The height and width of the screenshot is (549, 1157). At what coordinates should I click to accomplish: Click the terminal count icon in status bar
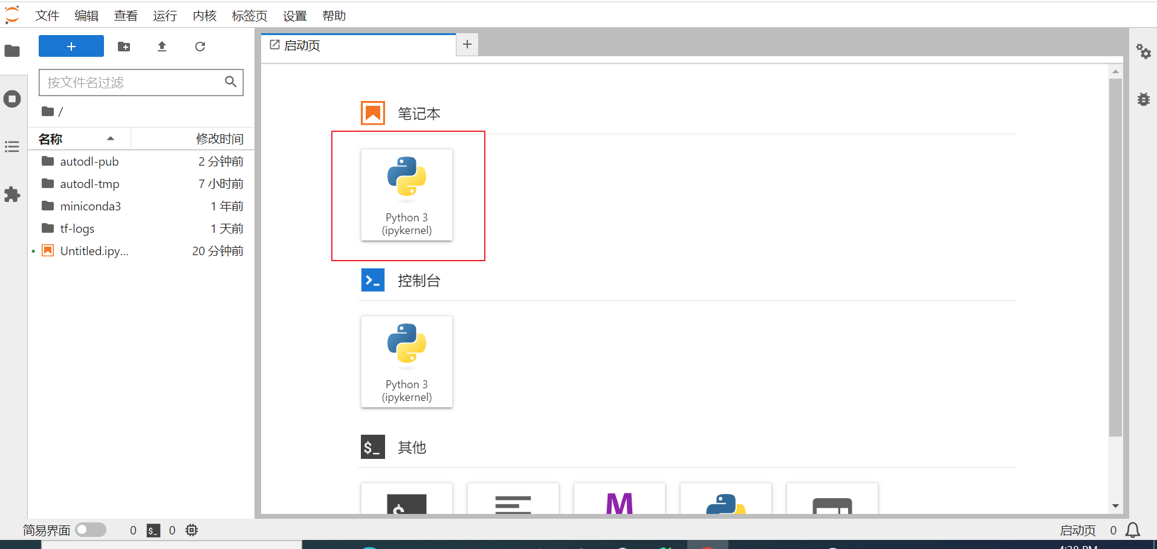(x=154, y=530)
